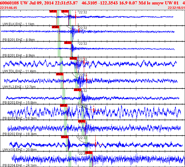This screenshot has width=185, height=167.
Task: Click the red coda cross on PB B202 EHZ
Action: [94, 110]
